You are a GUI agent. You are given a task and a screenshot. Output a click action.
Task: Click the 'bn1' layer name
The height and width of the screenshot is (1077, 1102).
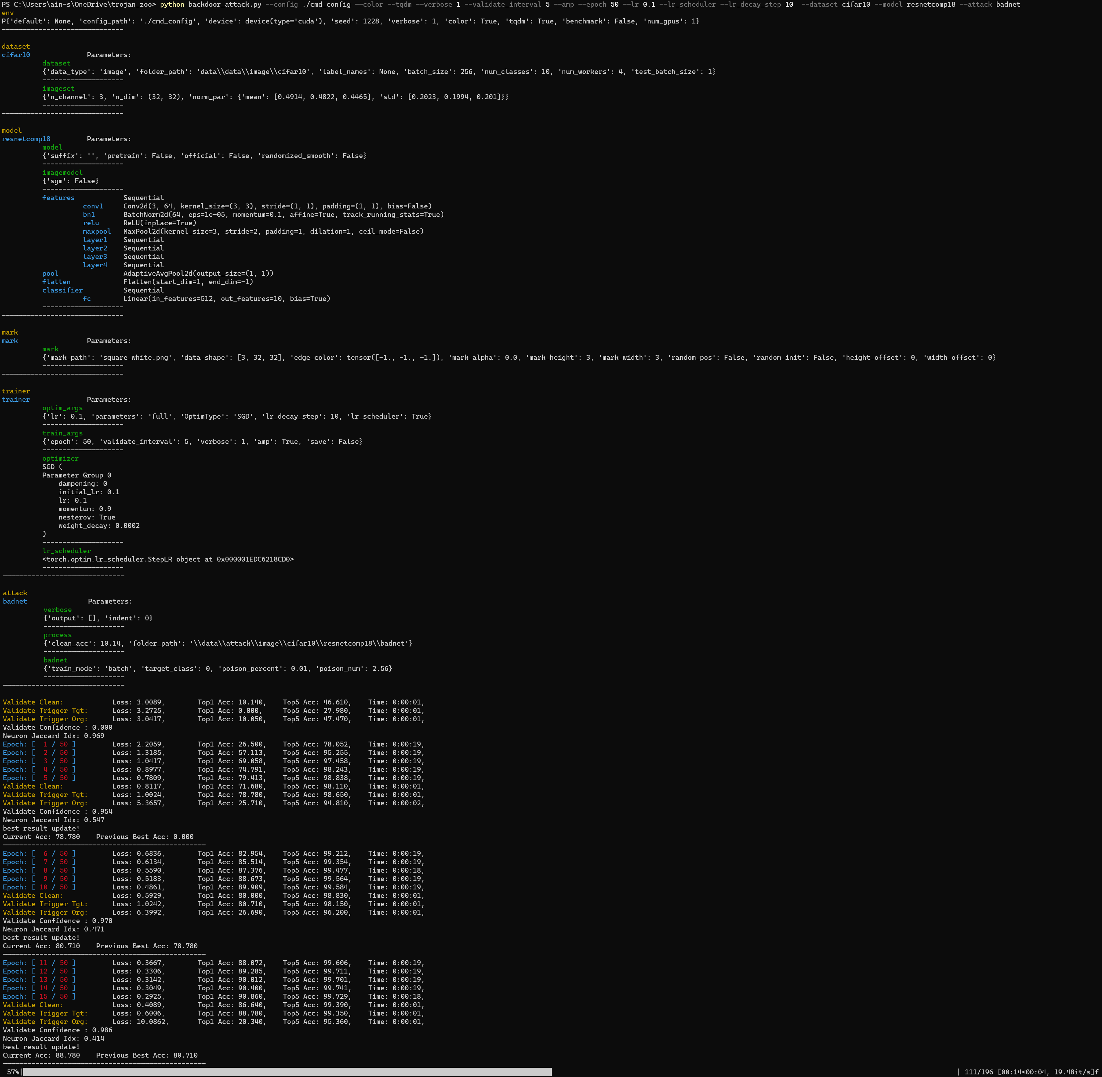coord(89,214)
